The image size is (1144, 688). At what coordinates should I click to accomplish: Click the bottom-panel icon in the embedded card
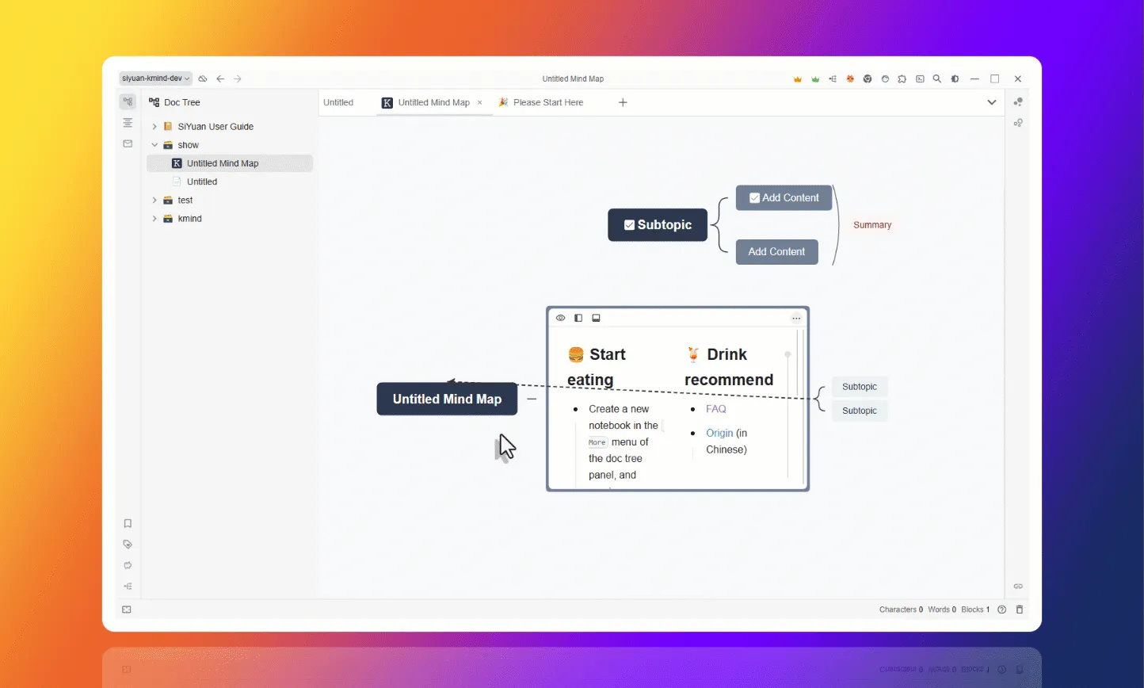597,318
